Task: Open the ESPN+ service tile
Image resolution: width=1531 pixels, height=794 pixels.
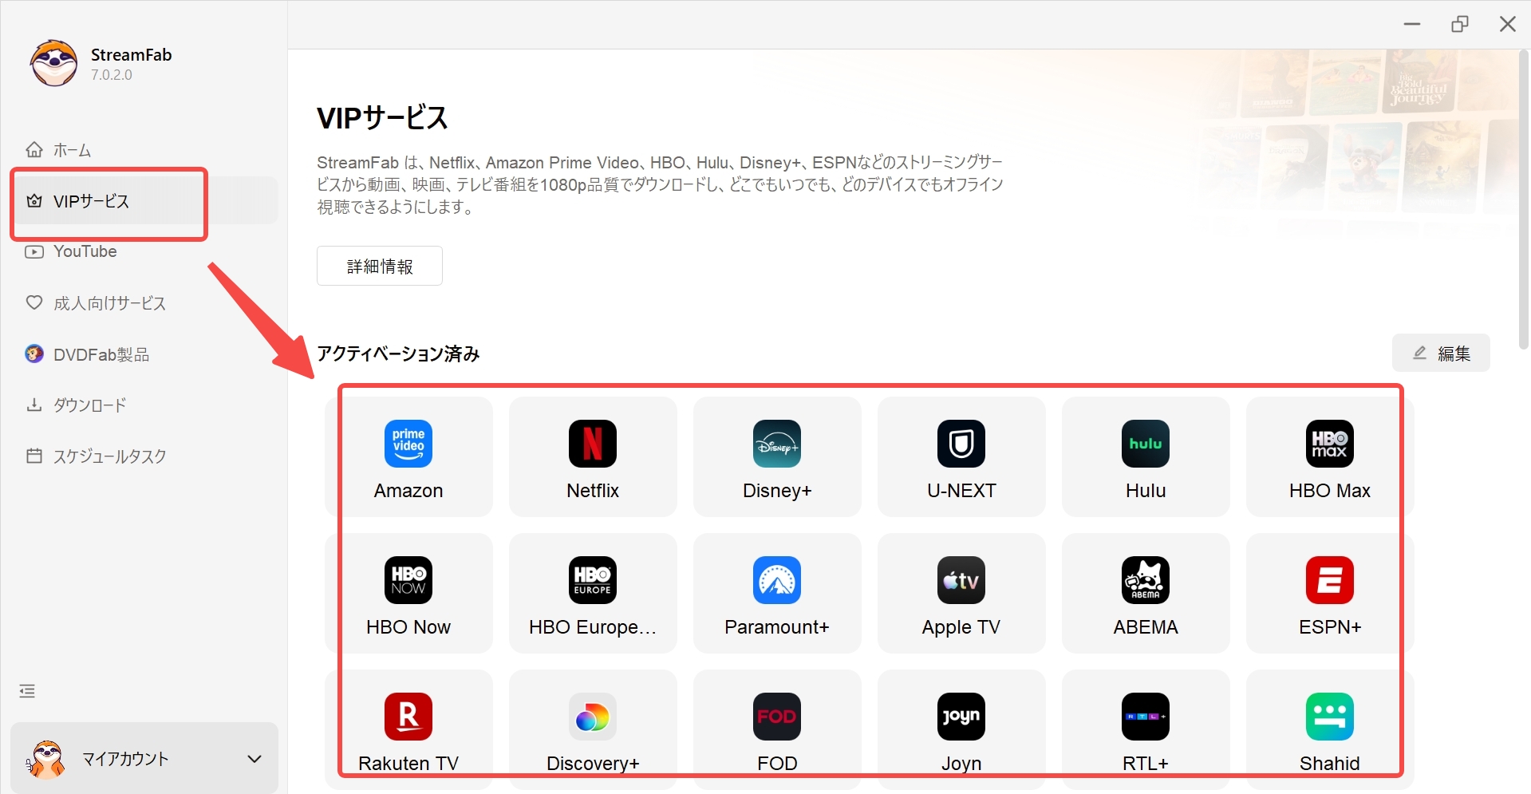Action: [1330, 593]
